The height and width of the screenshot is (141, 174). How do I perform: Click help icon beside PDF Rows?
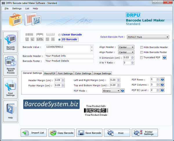point(162,79)
